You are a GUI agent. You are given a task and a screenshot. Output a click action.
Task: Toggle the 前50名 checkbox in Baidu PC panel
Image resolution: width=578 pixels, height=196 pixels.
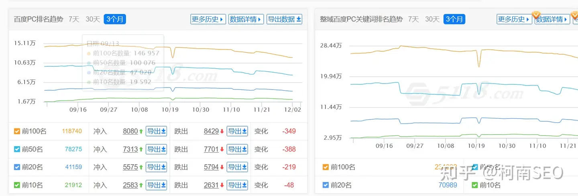(17, 149)
